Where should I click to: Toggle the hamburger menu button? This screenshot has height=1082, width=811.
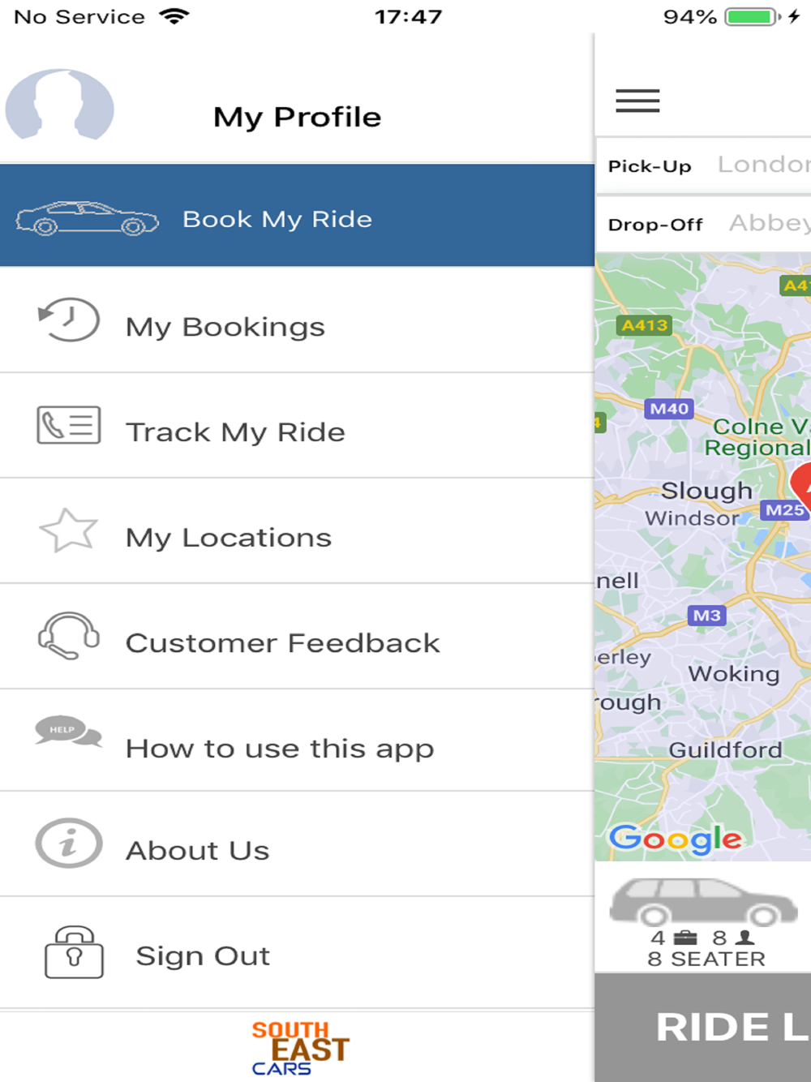click(x=637, y=101)
